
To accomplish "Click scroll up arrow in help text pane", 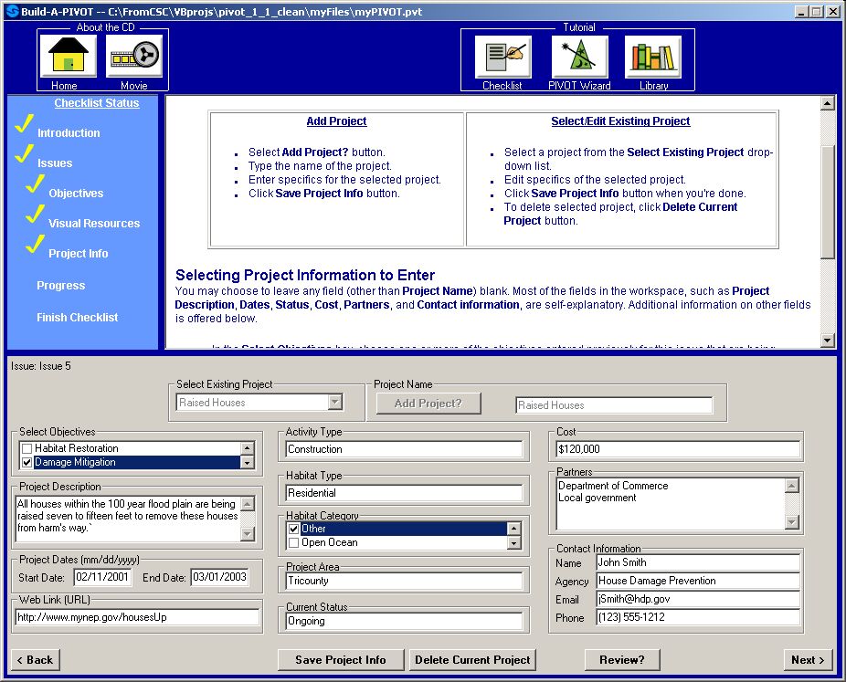I will [x=827, y=103].
